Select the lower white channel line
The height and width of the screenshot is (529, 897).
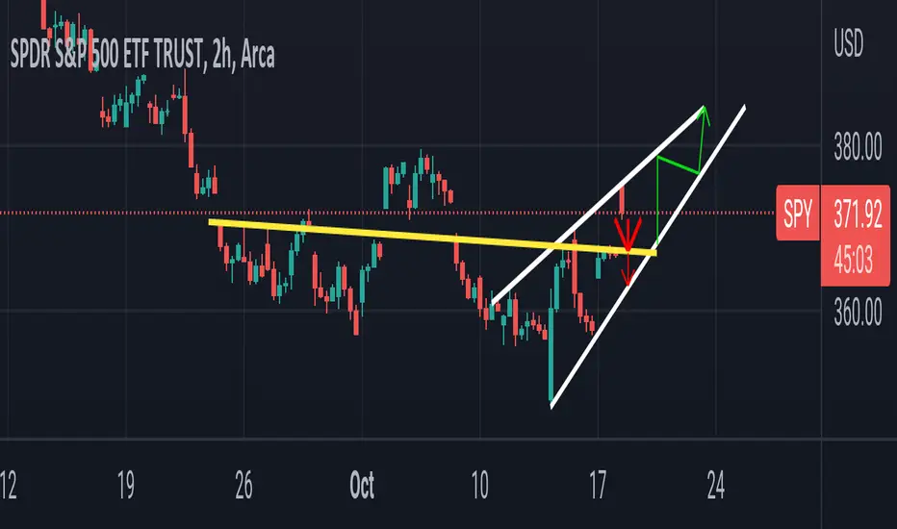click(648, 257)
